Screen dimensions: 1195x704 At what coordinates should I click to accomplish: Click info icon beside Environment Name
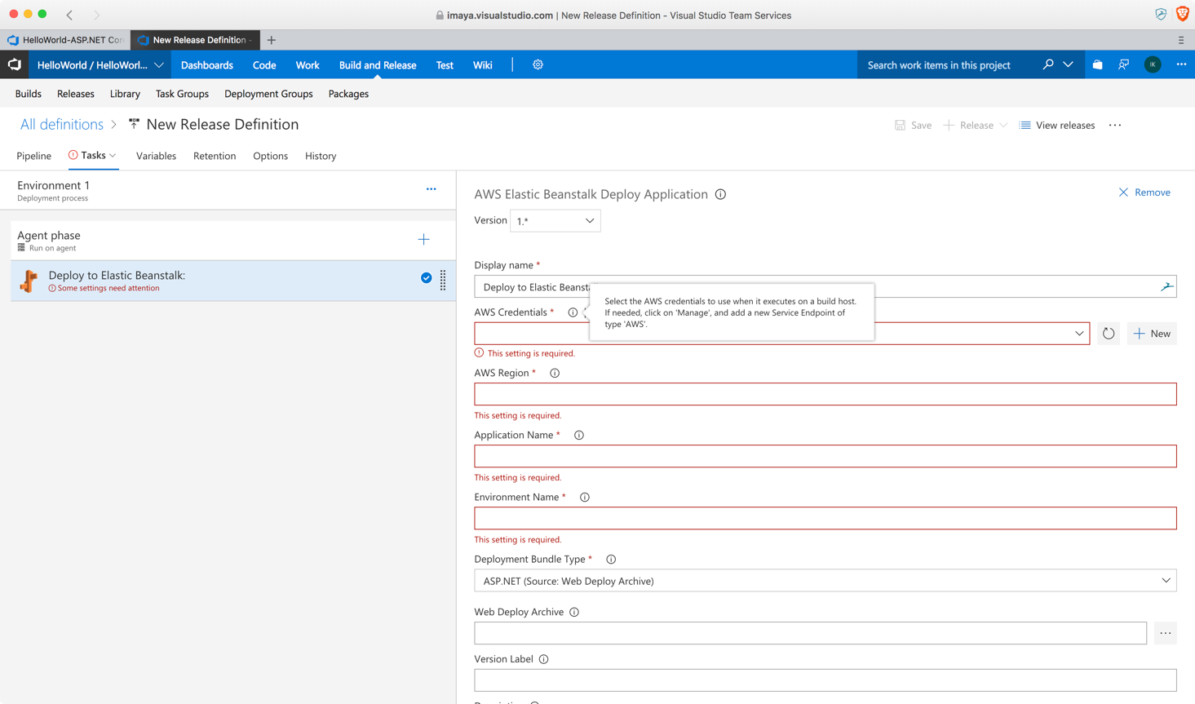[585, 497]
